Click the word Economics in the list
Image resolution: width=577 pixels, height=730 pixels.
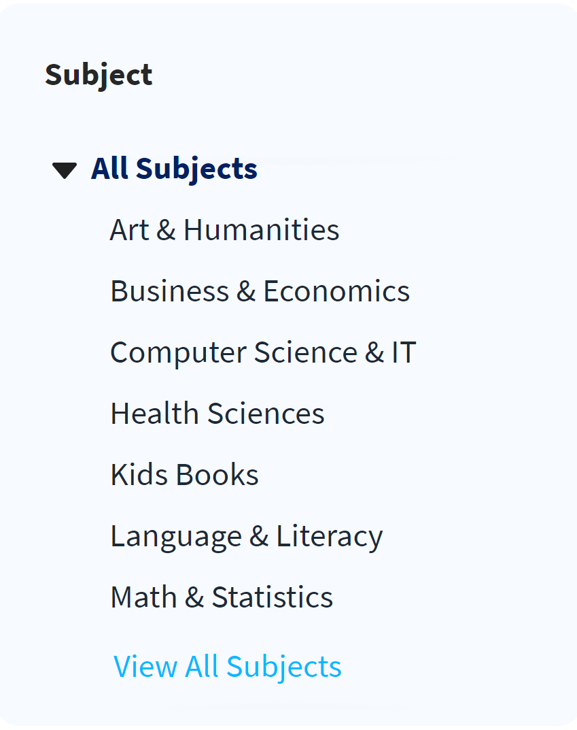pyautogui.click(x=336, y=291)
